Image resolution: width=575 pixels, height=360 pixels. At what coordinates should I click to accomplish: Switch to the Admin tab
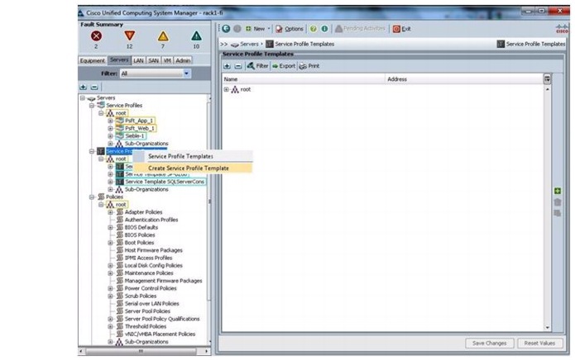(183, 60)
